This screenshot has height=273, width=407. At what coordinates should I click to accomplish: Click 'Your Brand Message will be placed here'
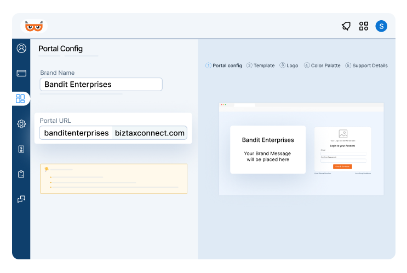268,156
